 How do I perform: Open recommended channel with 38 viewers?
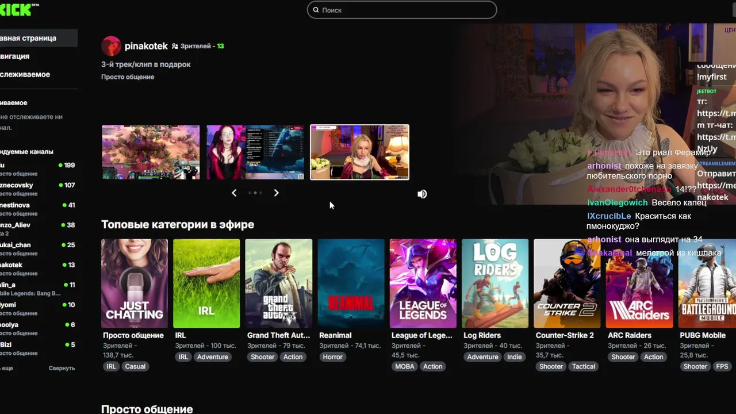(x=38, y=229)
